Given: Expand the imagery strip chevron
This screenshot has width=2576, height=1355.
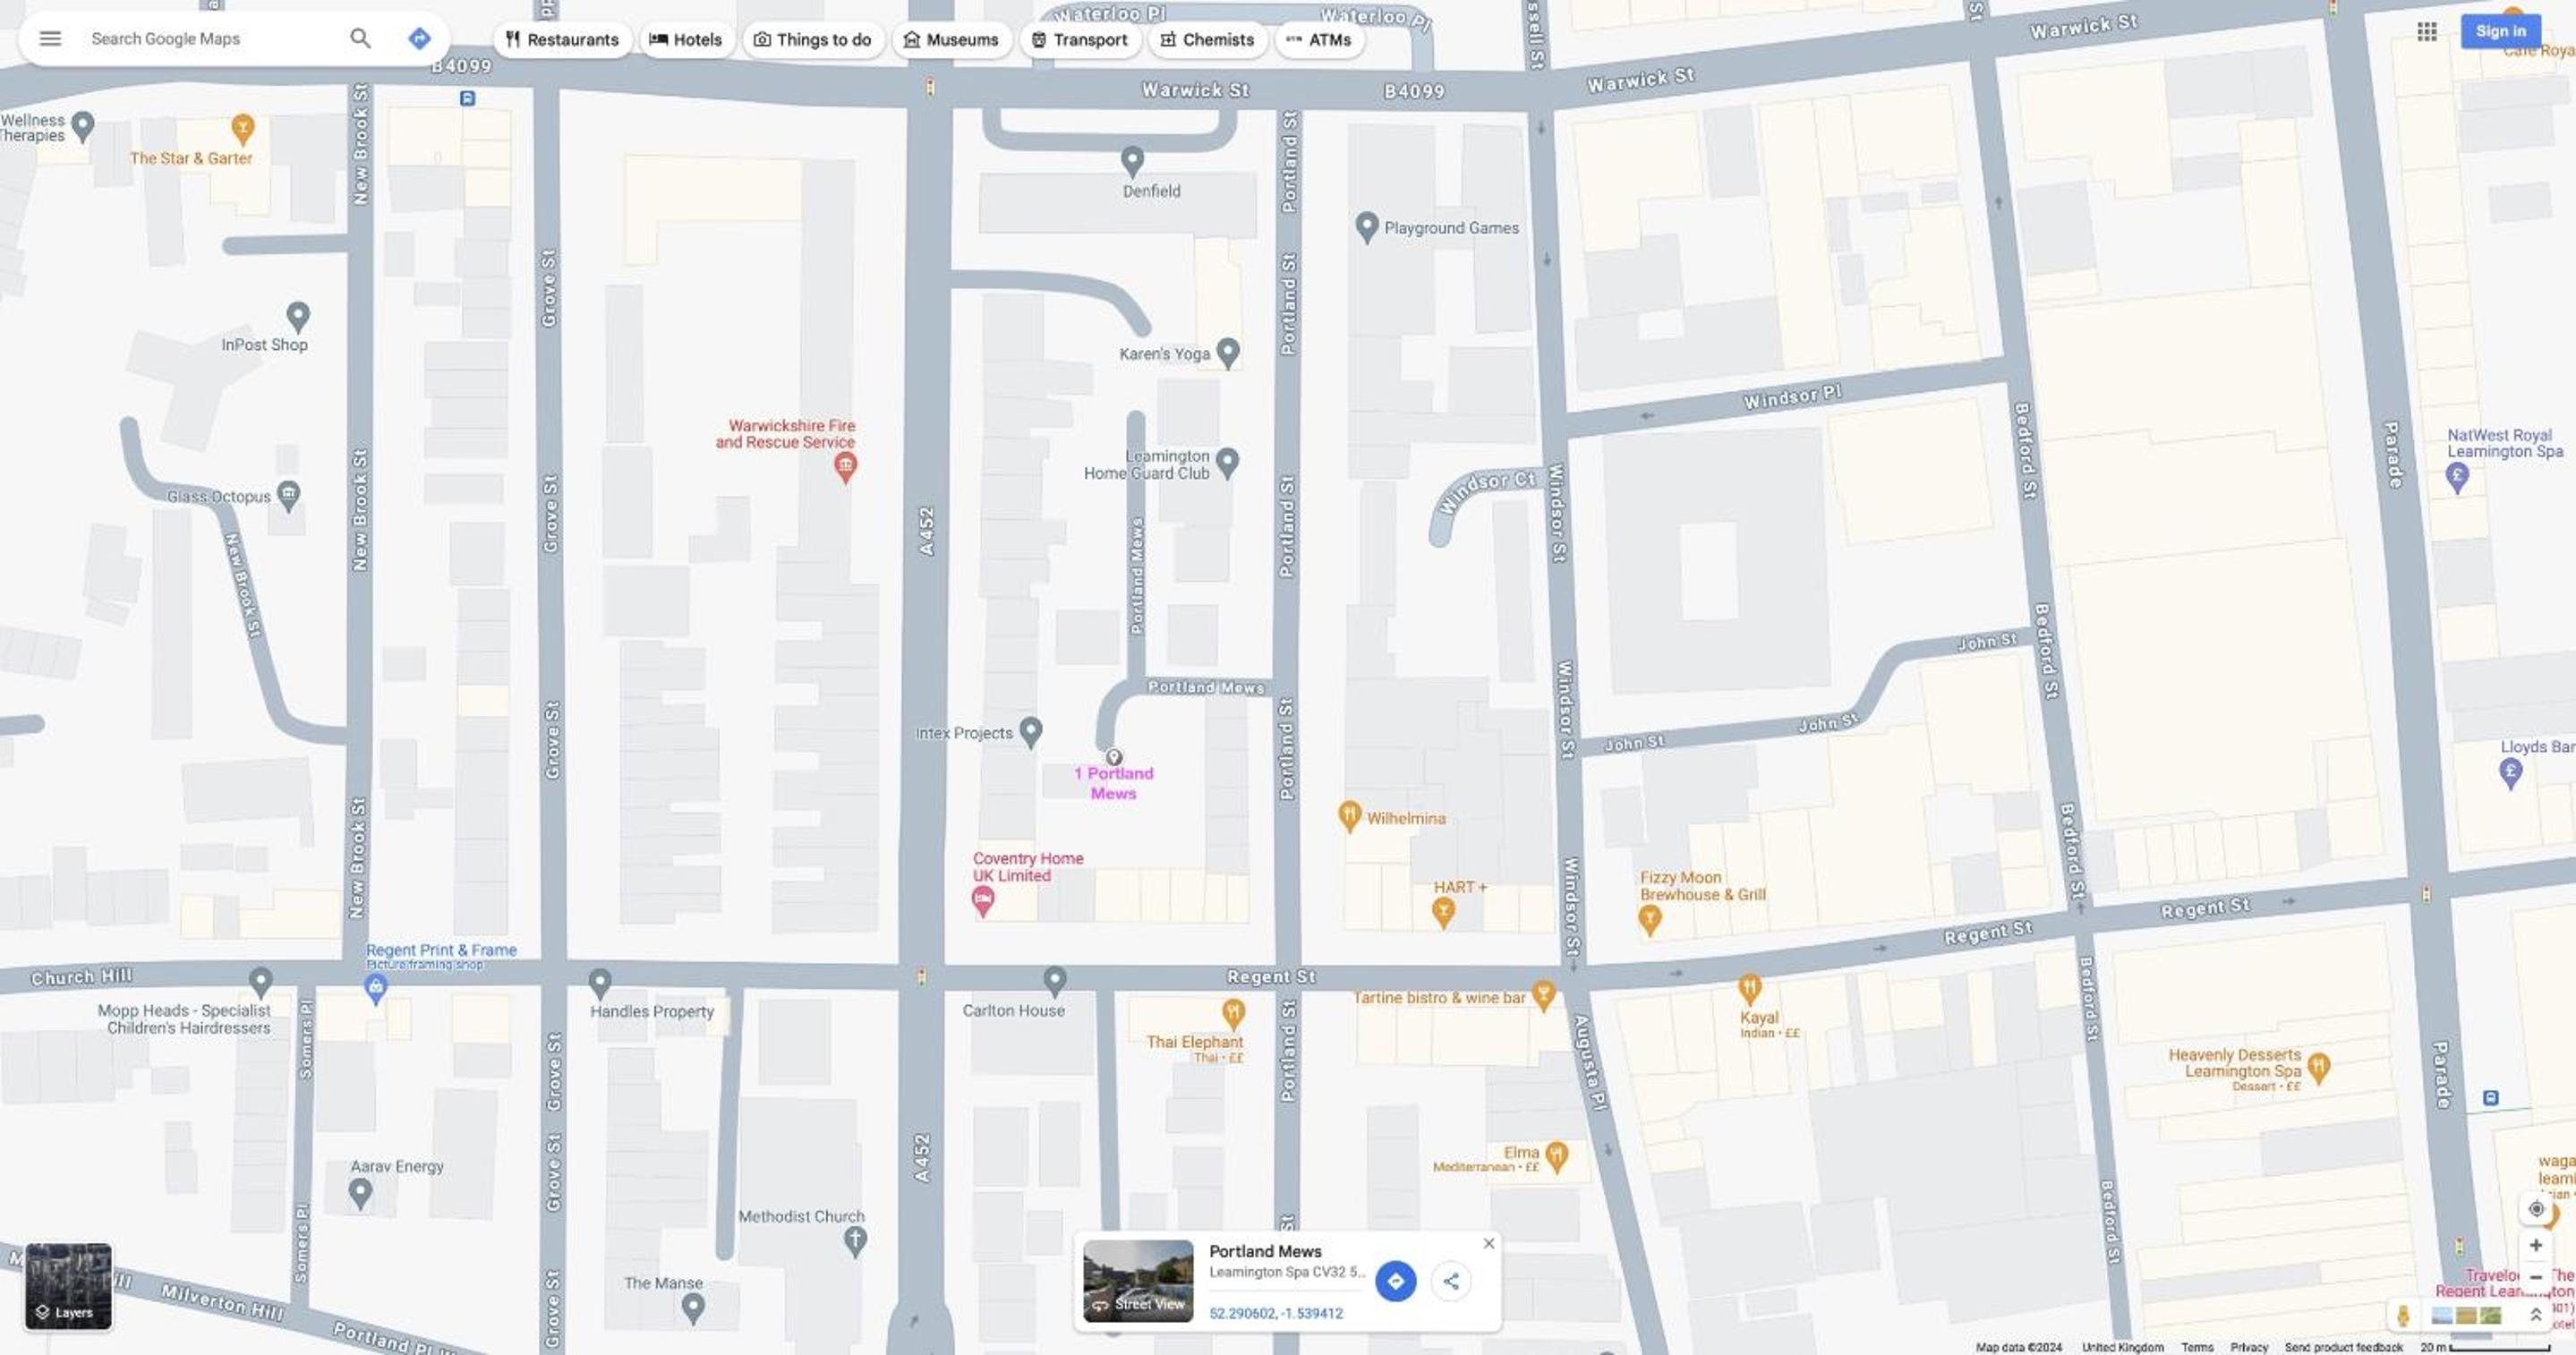Looking at the screenshot, I should tap(2536, 1316).
